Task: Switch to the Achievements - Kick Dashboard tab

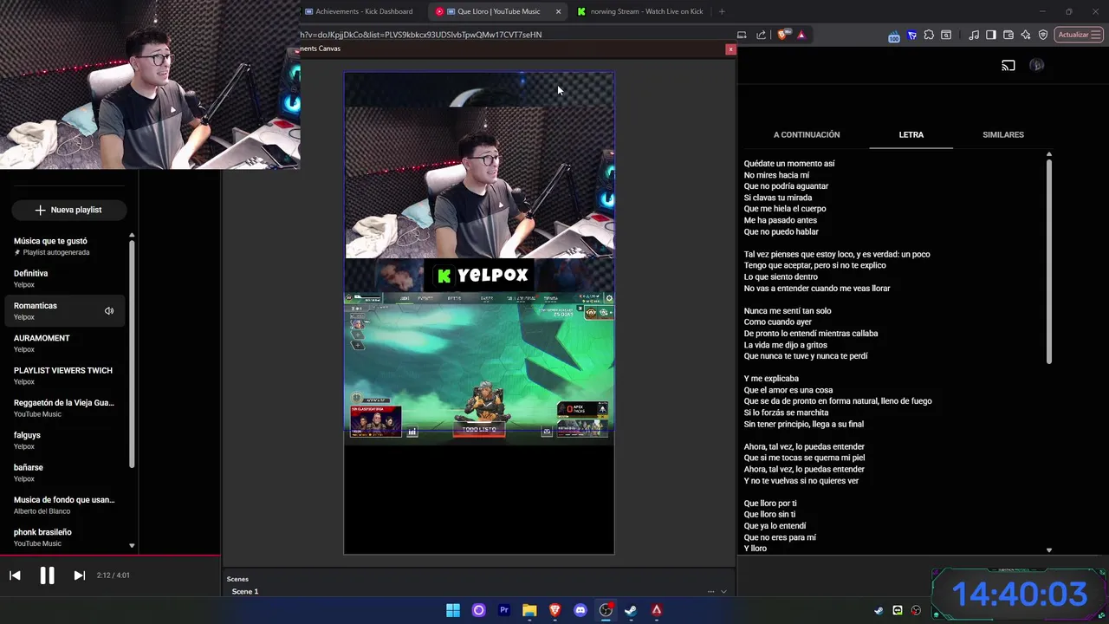Action: tap(360, 11)
